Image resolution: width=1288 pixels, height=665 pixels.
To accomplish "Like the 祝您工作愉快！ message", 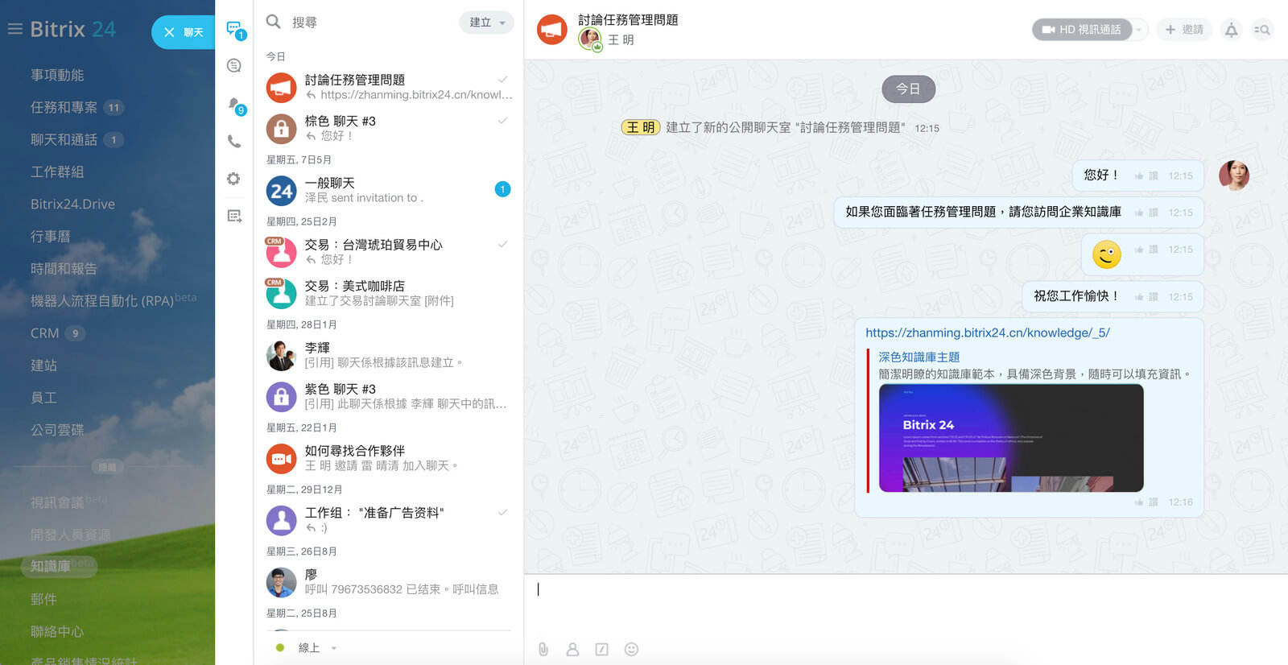I will point(1139,297).
